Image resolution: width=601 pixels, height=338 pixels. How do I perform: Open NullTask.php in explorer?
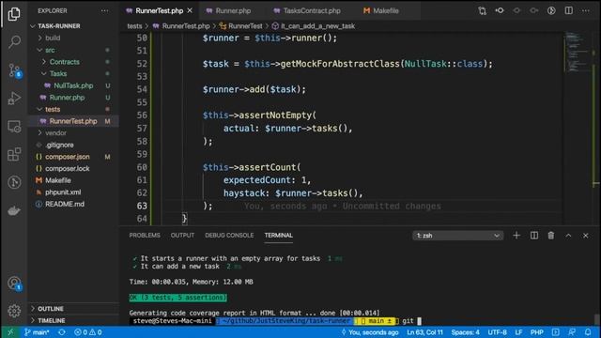point(73,85)
